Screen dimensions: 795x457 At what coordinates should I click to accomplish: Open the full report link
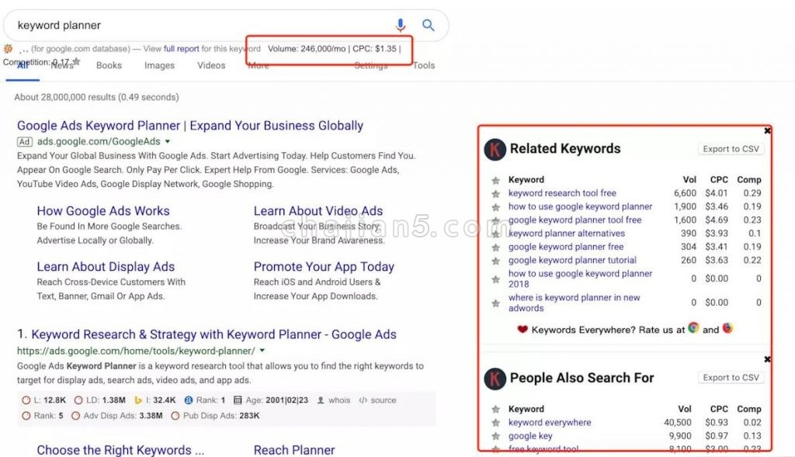181,49
